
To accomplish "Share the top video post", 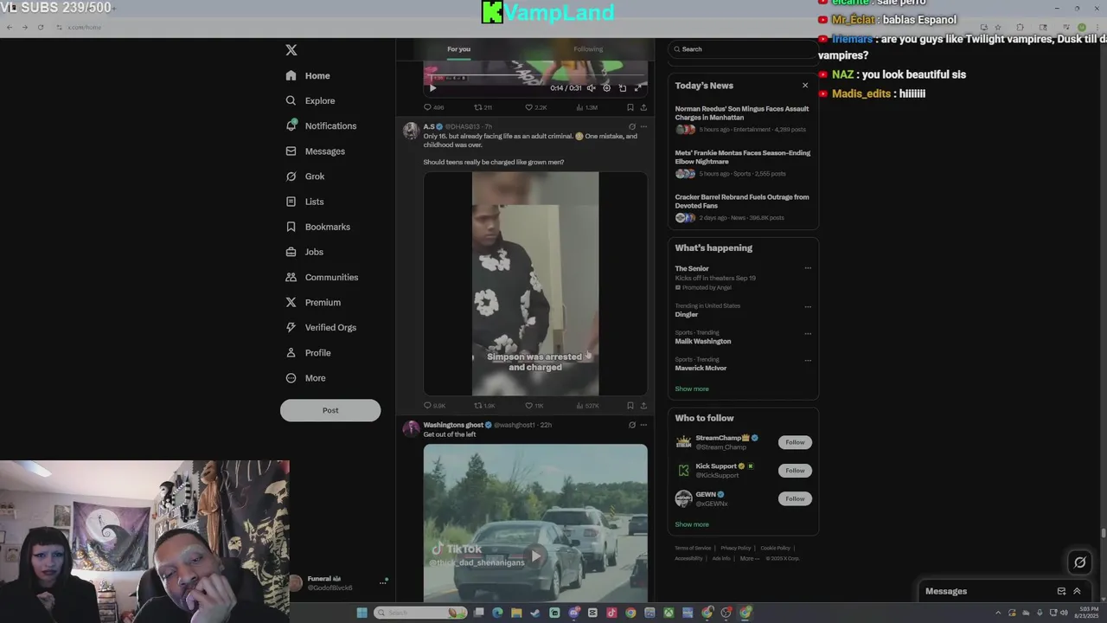I will coord(643,107).
